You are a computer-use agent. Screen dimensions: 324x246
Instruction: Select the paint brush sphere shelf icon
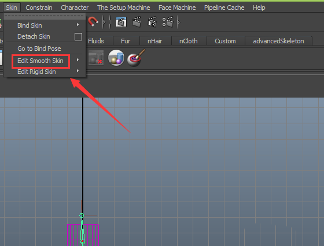pos(136,58)
